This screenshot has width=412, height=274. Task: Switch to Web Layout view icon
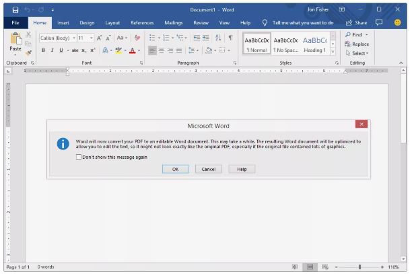tap(325, 267)
